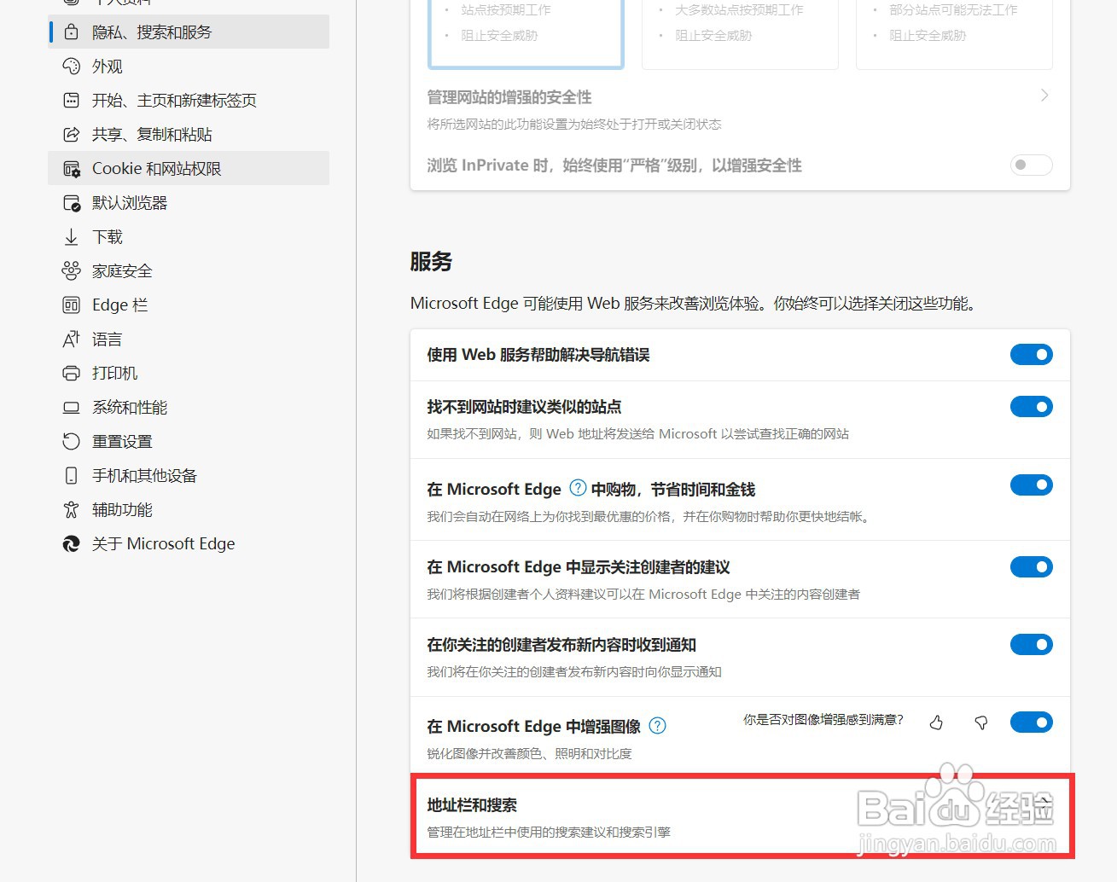This screenshot has height=882, width=1117.
Task: Select the 外观 sidebar icon
Action: pyautogui.click(x=72, y=66)
